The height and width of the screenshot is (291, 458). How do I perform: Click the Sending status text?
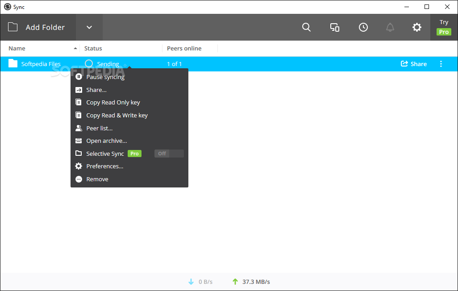(x=108, y=64)
